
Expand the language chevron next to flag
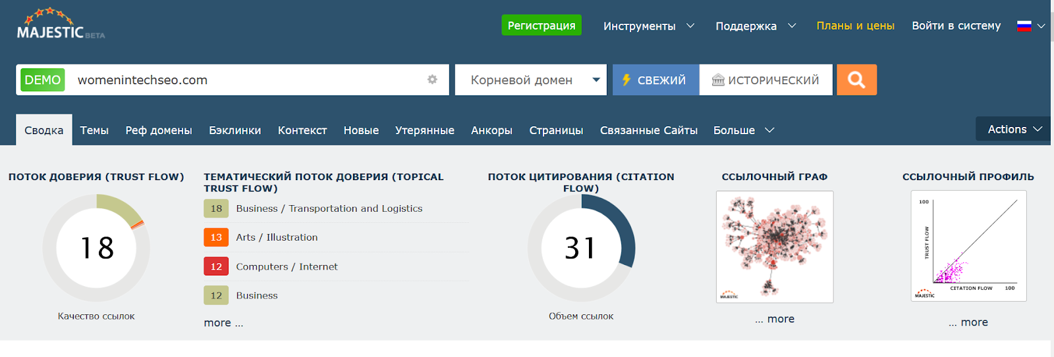1041,26
